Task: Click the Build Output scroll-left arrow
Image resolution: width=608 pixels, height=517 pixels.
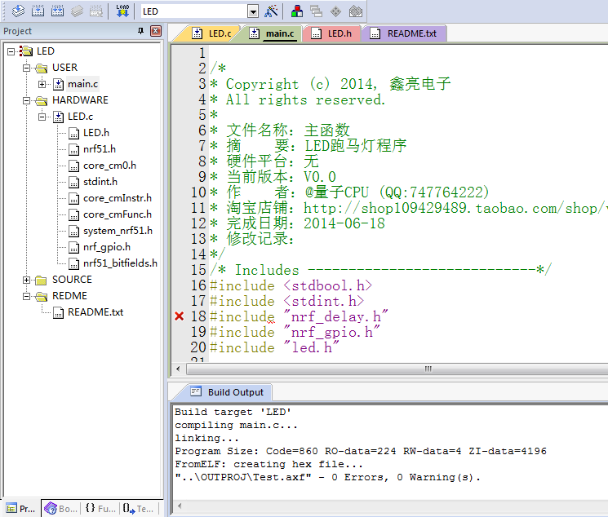Action: [180, 506]
